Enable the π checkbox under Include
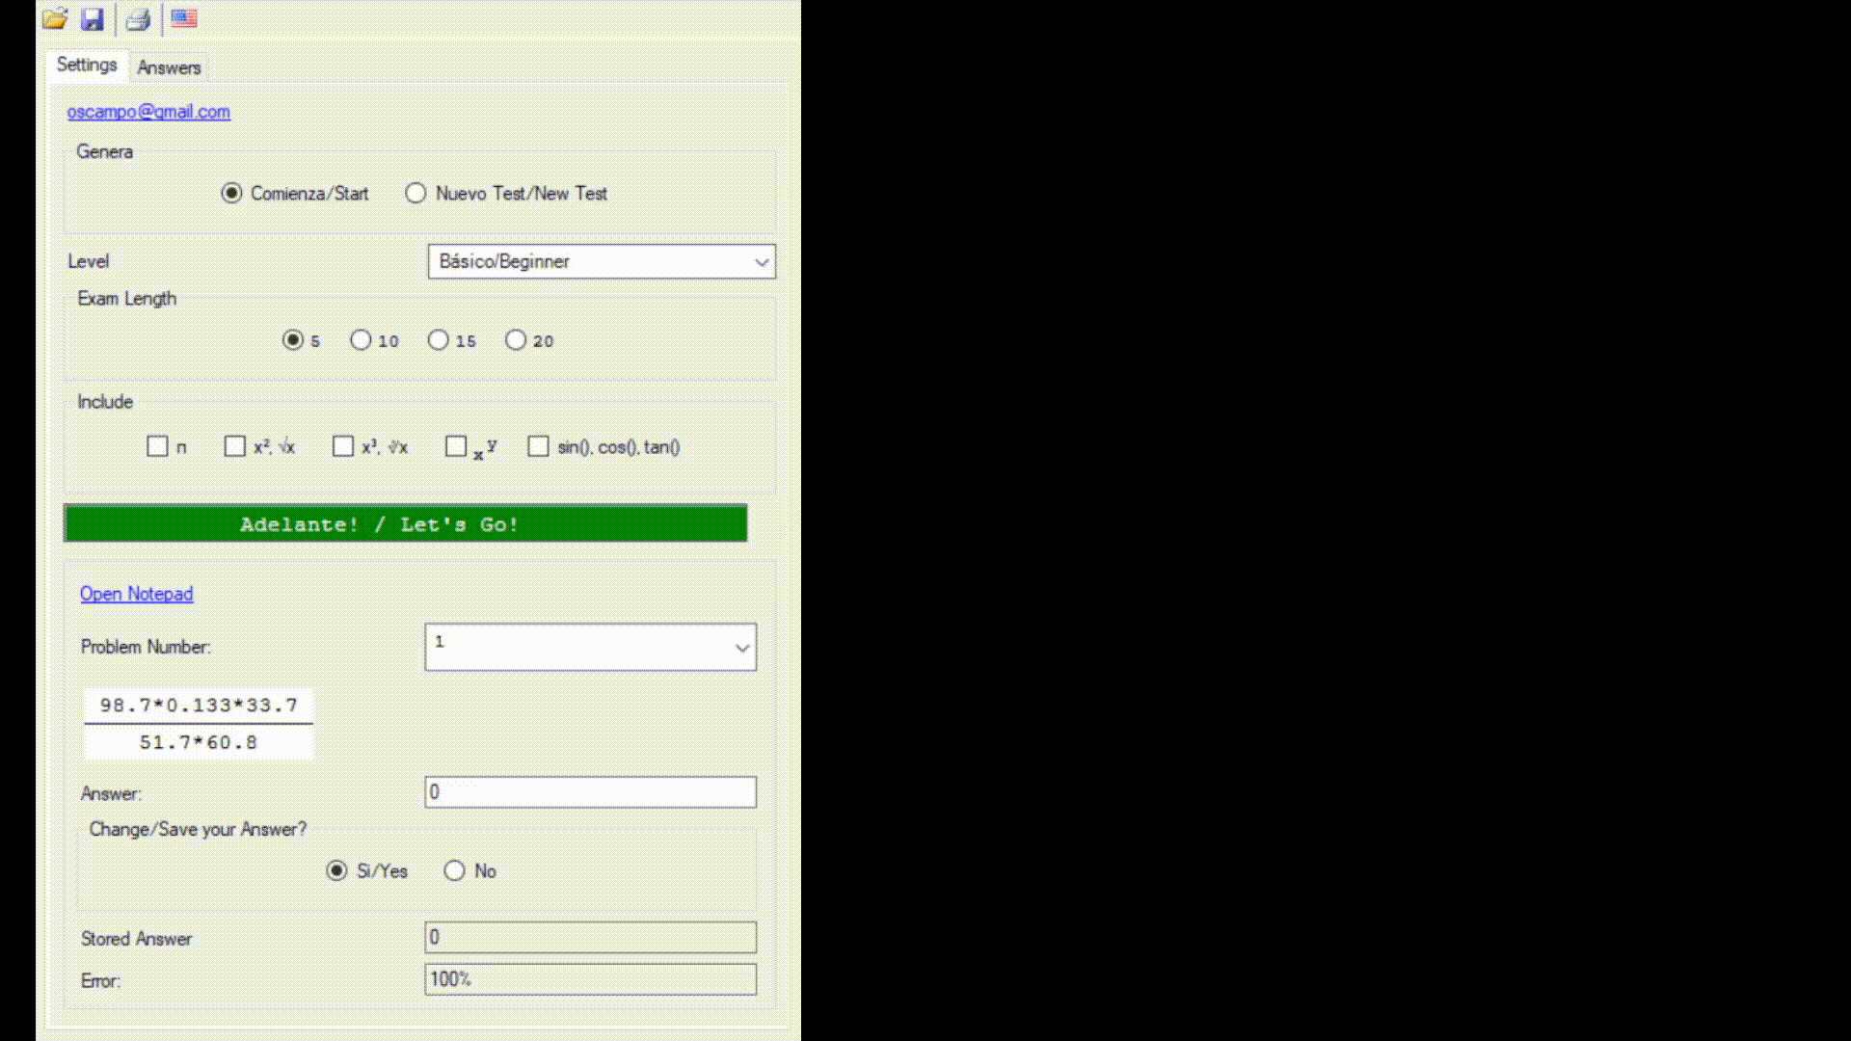Image resolution: width=1851 pixels, height=1041 pixels. pos(157,446)
